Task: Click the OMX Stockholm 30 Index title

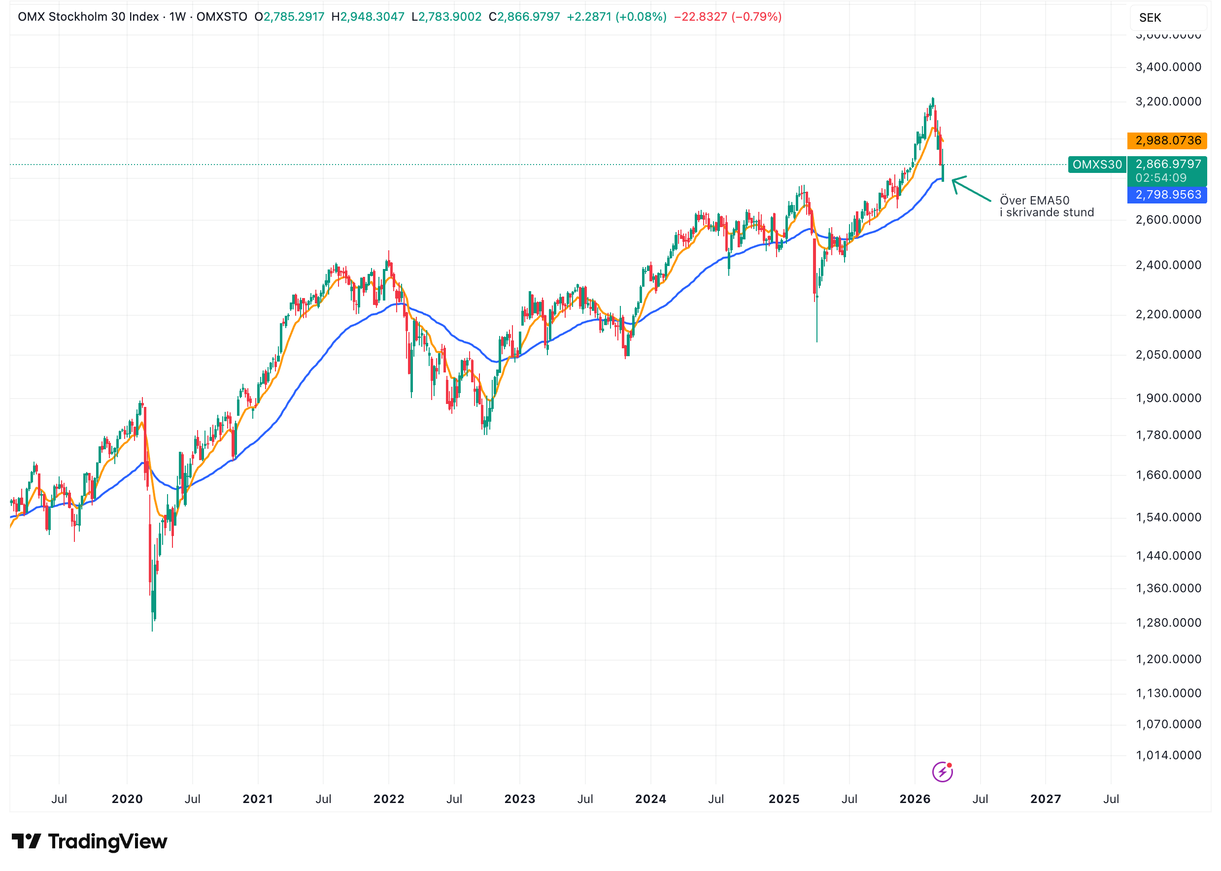Action: pyautogui.click(x=88, y=17)
